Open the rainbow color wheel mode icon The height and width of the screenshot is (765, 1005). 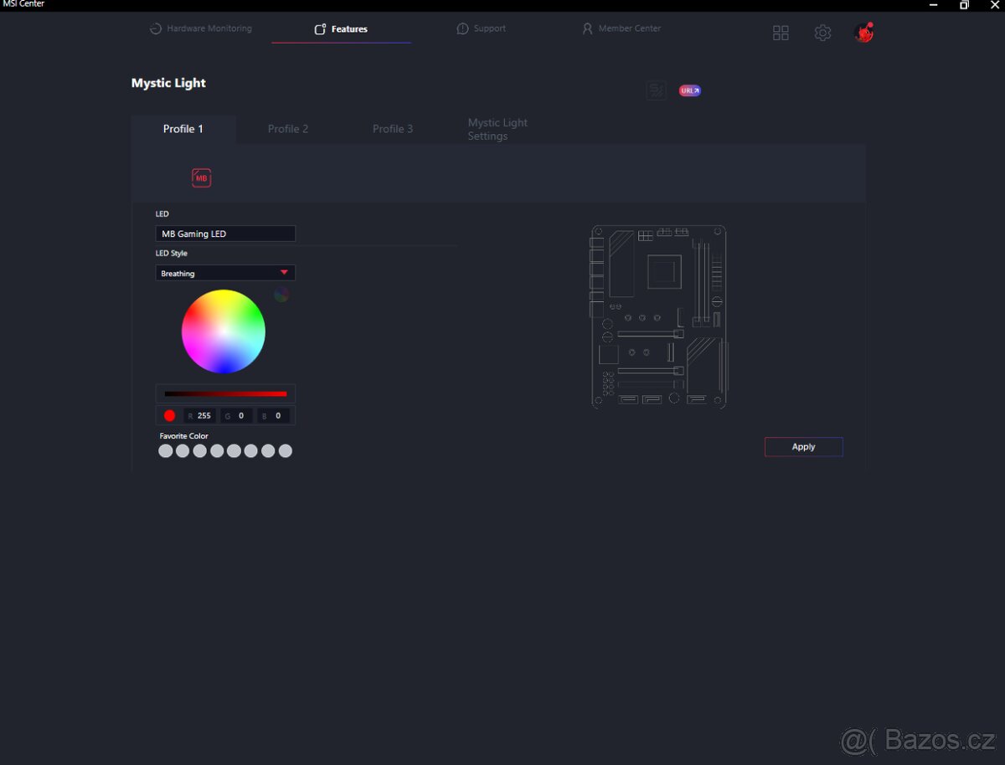click(281, 294)
